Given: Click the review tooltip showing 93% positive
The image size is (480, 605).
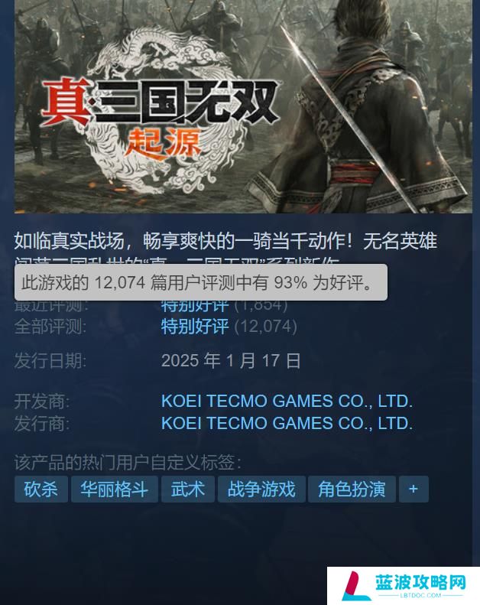Looking at the screenshot, I should tap(201, 282).
